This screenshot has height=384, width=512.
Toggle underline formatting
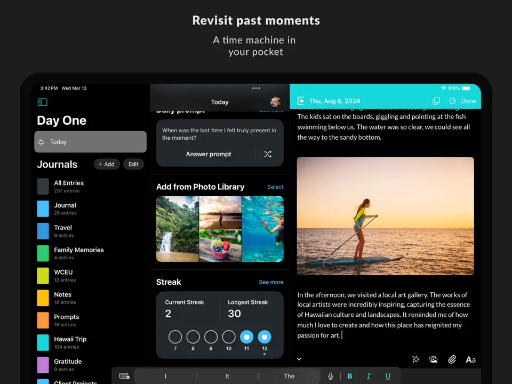[x=388, y=376]
